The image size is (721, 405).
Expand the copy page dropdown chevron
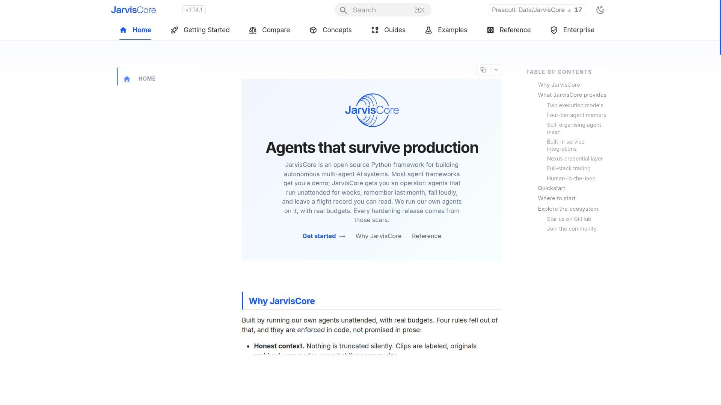click(x=496, y=70)
